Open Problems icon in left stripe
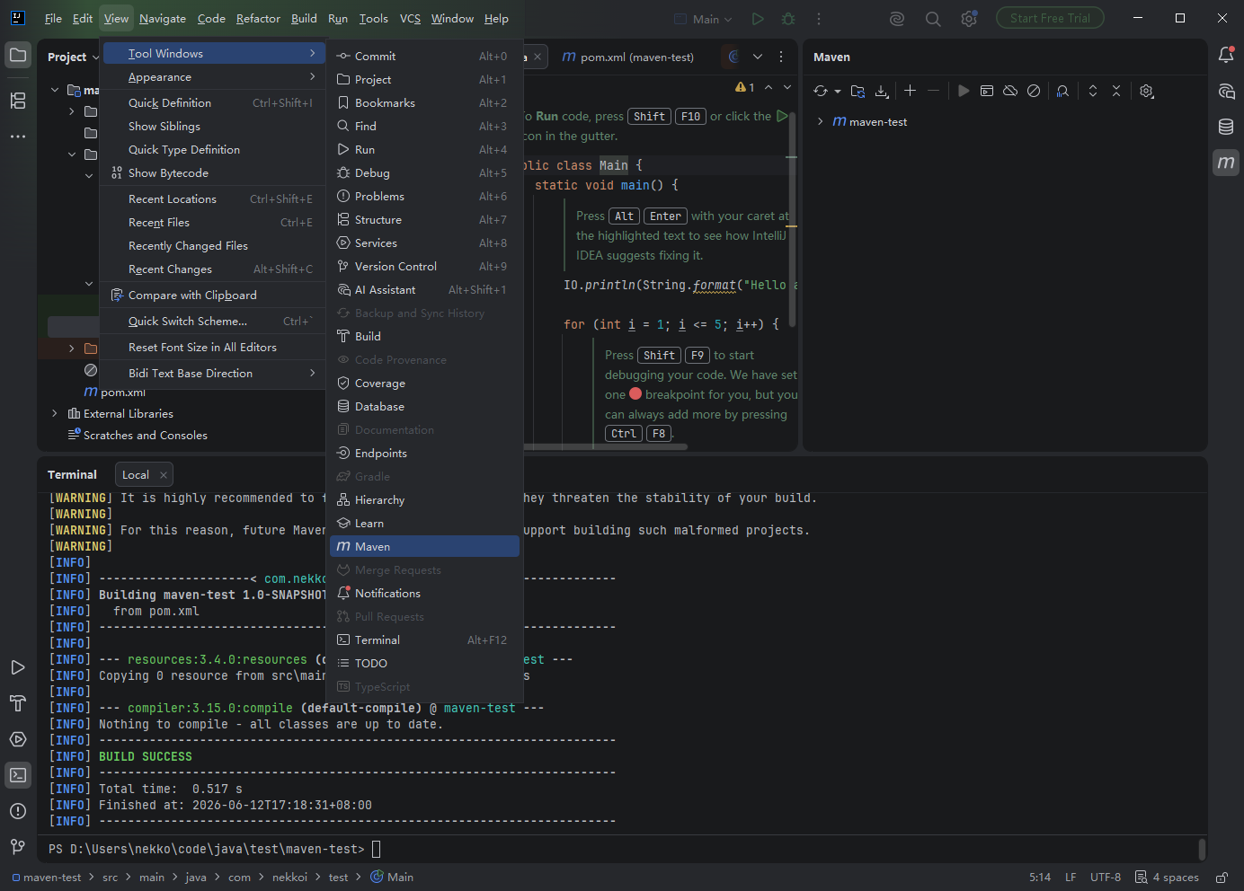 (18, 811)
